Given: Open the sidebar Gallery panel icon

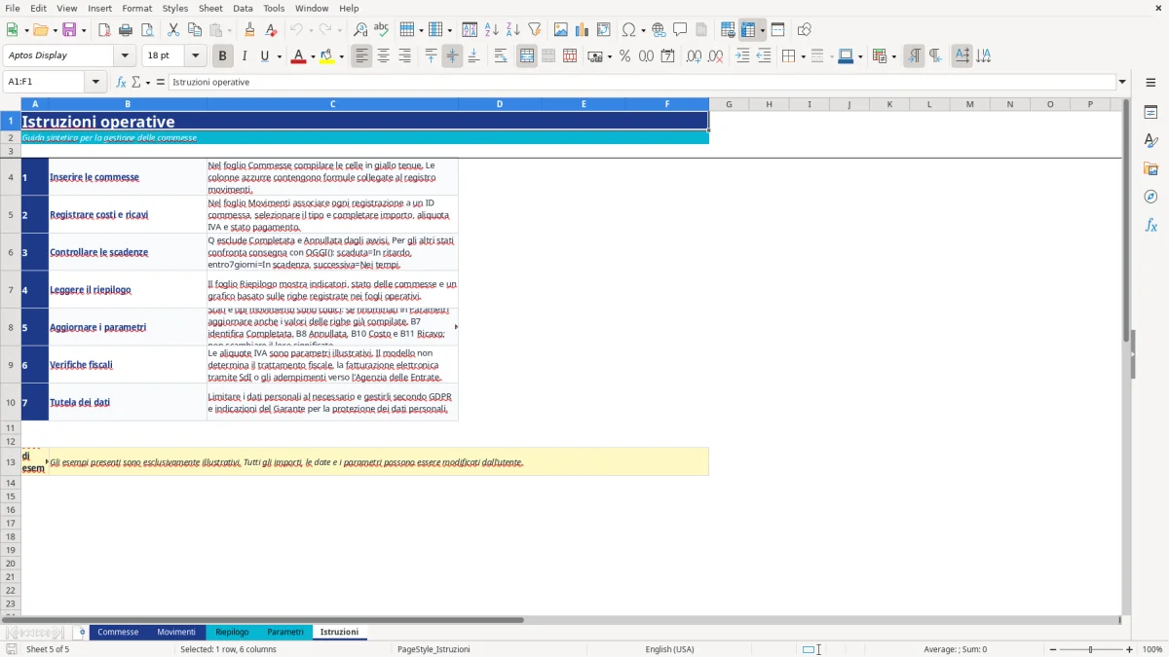Looking at the screenshot, I should pyautogui.click(x=1150, y=168).
